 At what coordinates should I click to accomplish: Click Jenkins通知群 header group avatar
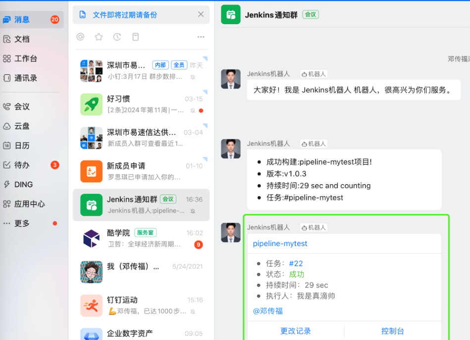coord(230,14)
